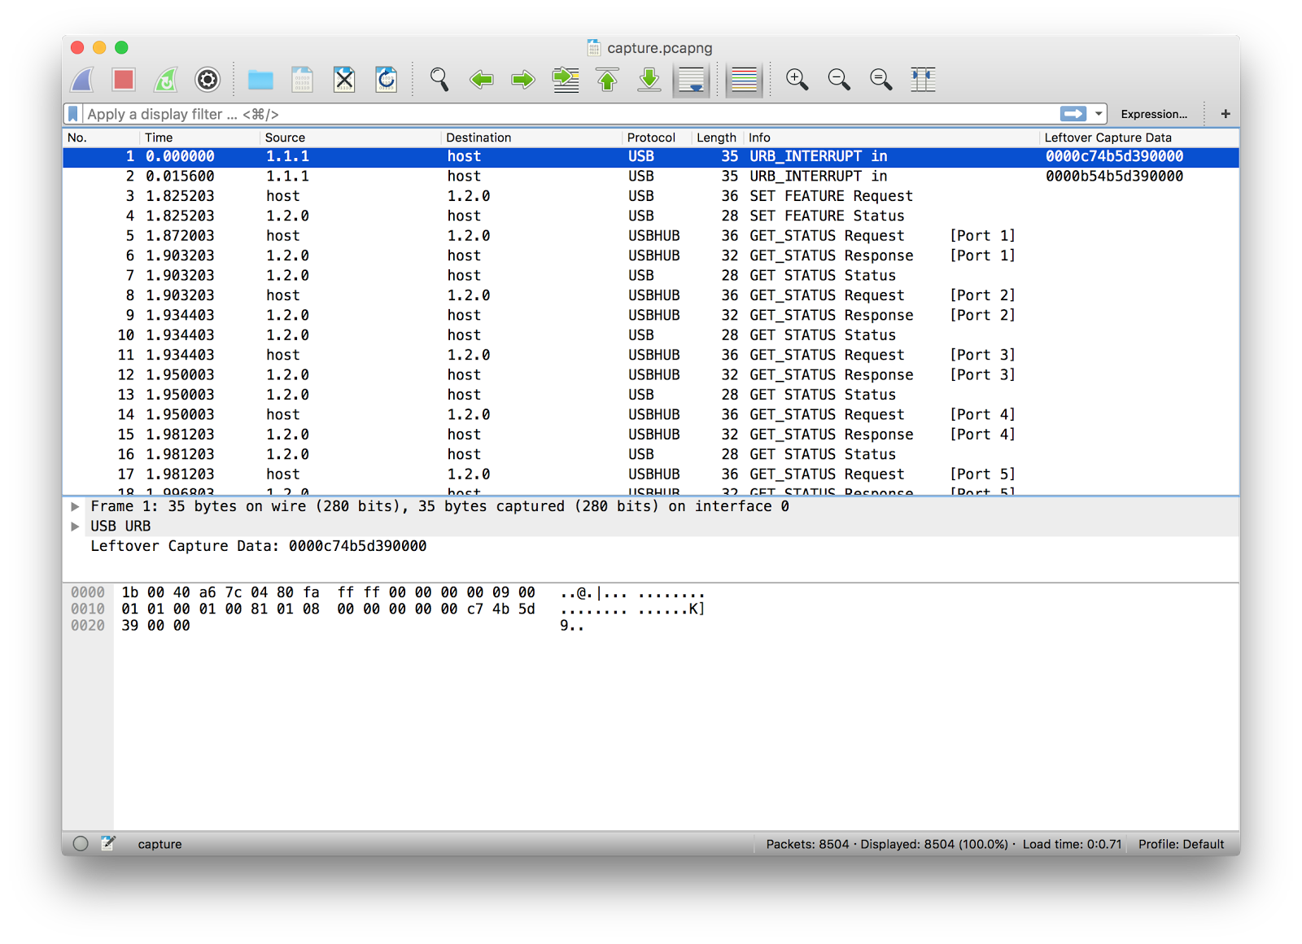Open capture file properties in the status bar
The height and width of the screenshot is (944, 1302).
click(108, 844)
